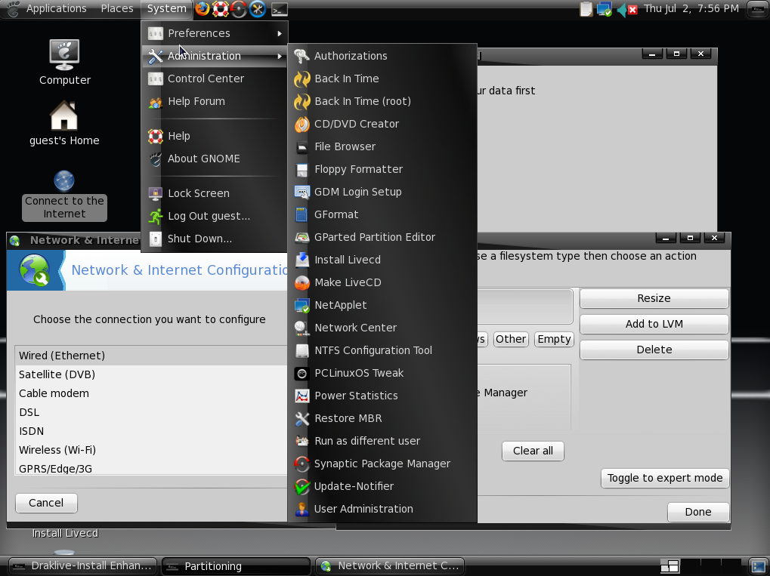Open NetApplet menu entry
Screen dimensions: 770x576
click(382, 305)
